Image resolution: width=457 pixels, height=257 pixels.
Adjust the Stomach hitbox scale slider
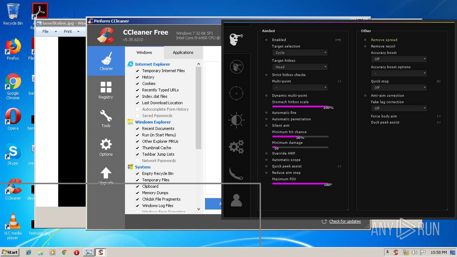tap(300, 106)
